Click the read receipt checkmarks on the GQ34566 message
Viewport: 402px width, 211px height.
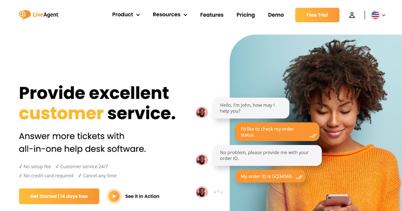pos(299,177)
